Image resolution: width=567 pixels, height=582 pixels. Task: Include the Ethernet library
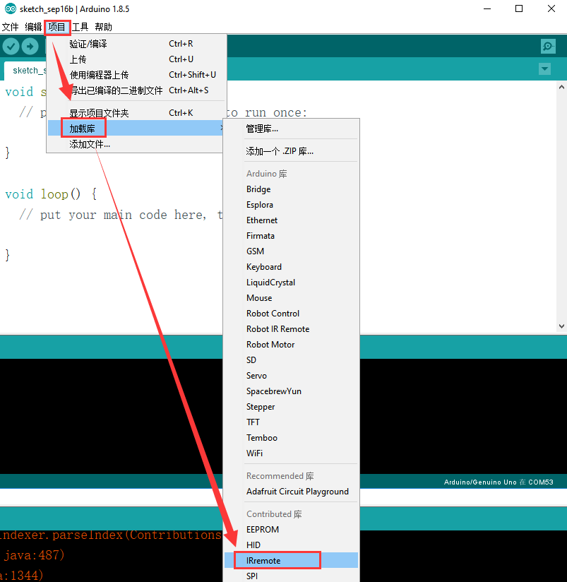[292, 220]
